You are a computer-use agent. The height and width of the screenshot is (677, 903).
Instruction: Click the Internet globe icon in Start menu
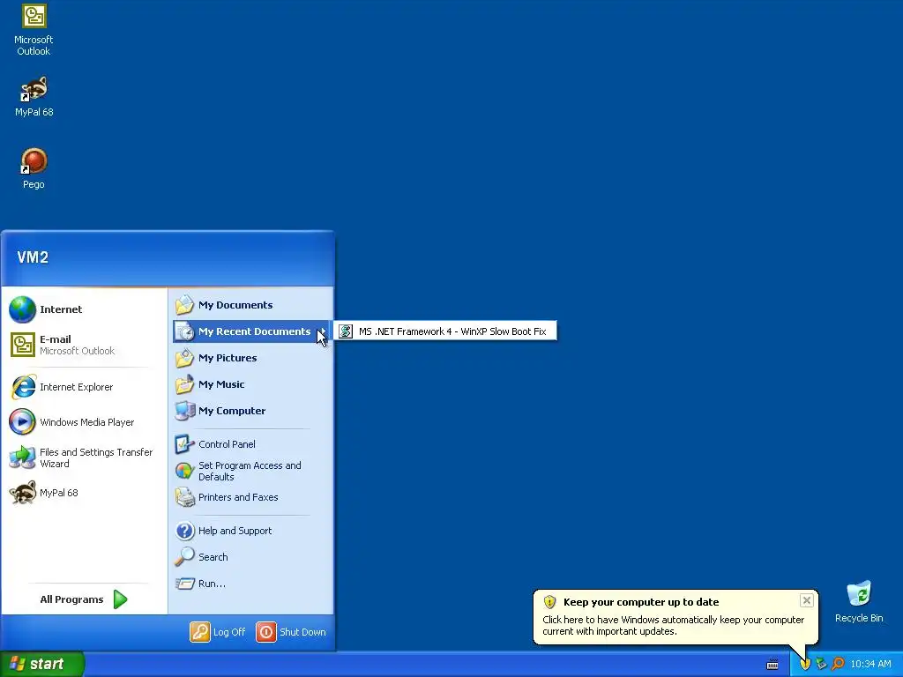(x=22, y=309)
